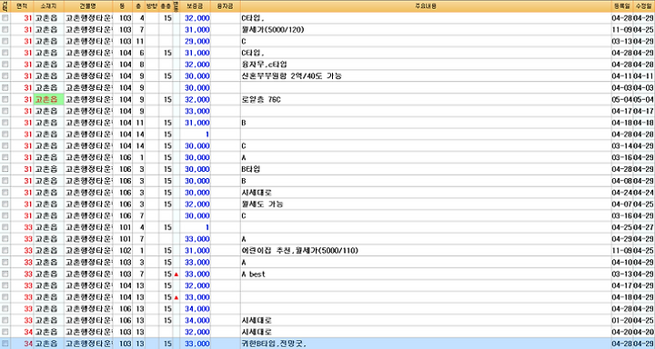Click 31,000 deposit in 어린이집 추천 row
This screenshot has height=349, width=655.
[197, 251]
